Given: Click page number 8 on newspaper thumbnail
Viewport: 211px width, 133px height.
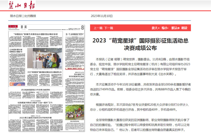Looking at the screenshot, I should coord(82,27).
